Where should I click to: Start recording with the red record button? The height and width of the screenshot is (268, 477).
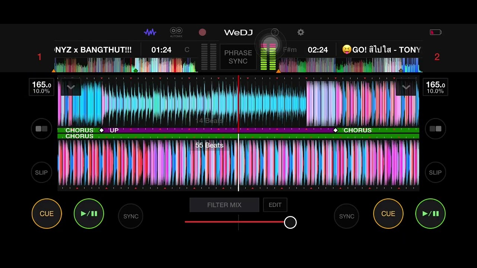(x=202, y=32)
